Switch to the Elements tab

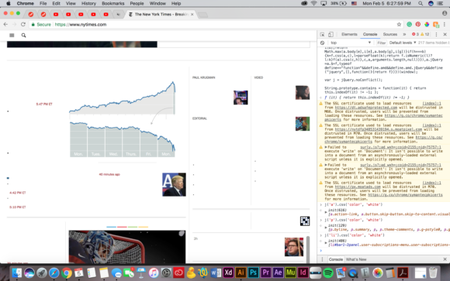pos(349,34)
